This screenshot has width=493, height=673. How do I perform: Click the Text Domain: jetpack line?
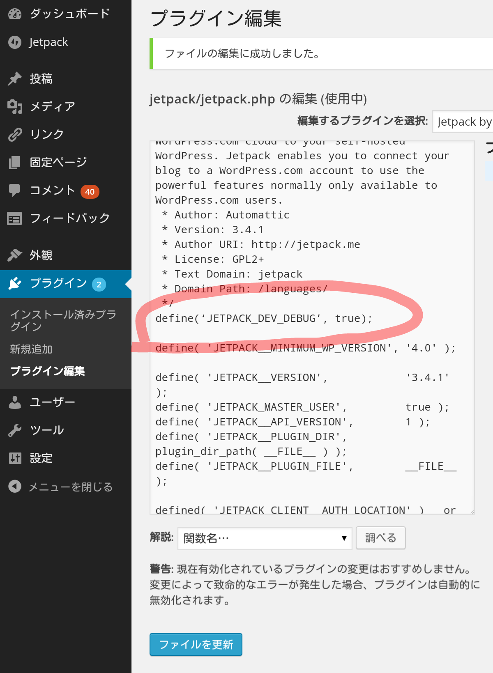pos(232,274)
